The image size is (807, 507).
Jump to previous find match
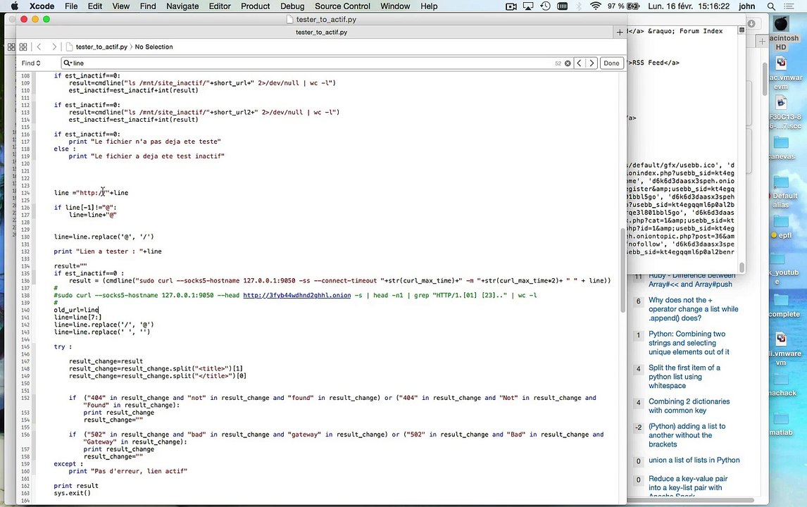pos(579,63)
